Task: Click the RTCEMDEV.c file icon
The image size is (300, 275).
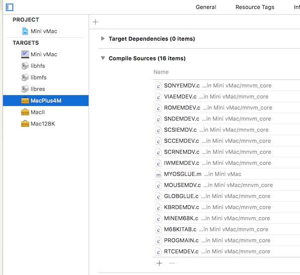Action: click(x=158, y=252)
